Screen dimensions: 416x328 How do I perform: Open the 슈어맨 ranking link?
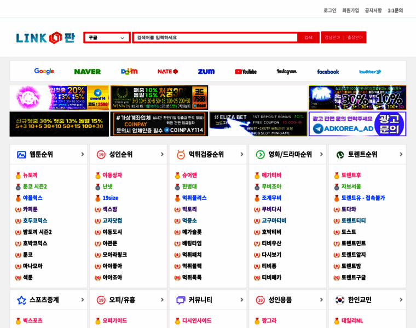tap(189, 175)
